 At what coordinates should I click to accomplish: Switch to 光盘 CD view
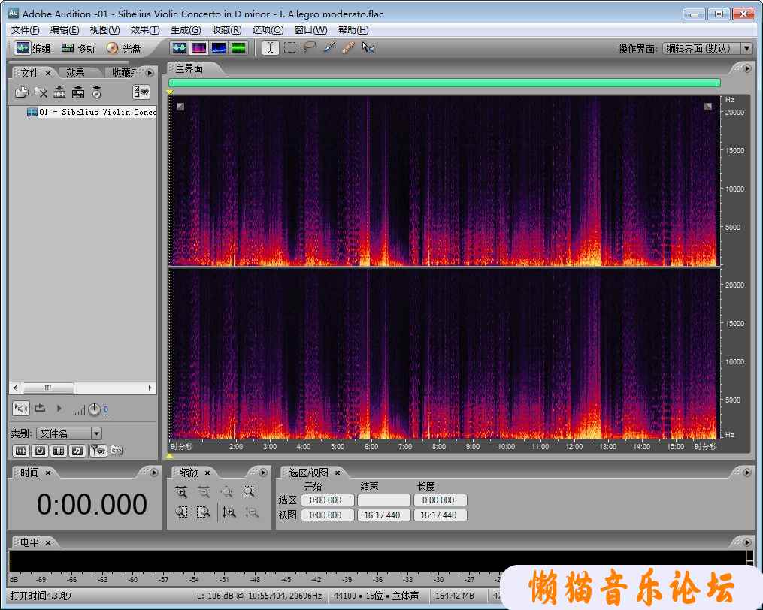point(123,48)
